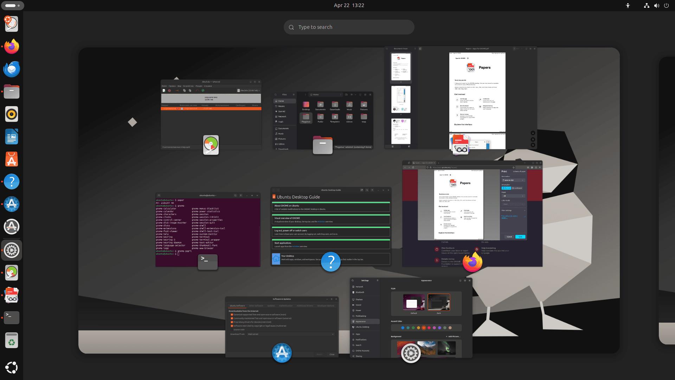The height and width of the screenshot is (380, 675).
Task: Select Portrait orientation in print dialog
Action: [506, 188]
